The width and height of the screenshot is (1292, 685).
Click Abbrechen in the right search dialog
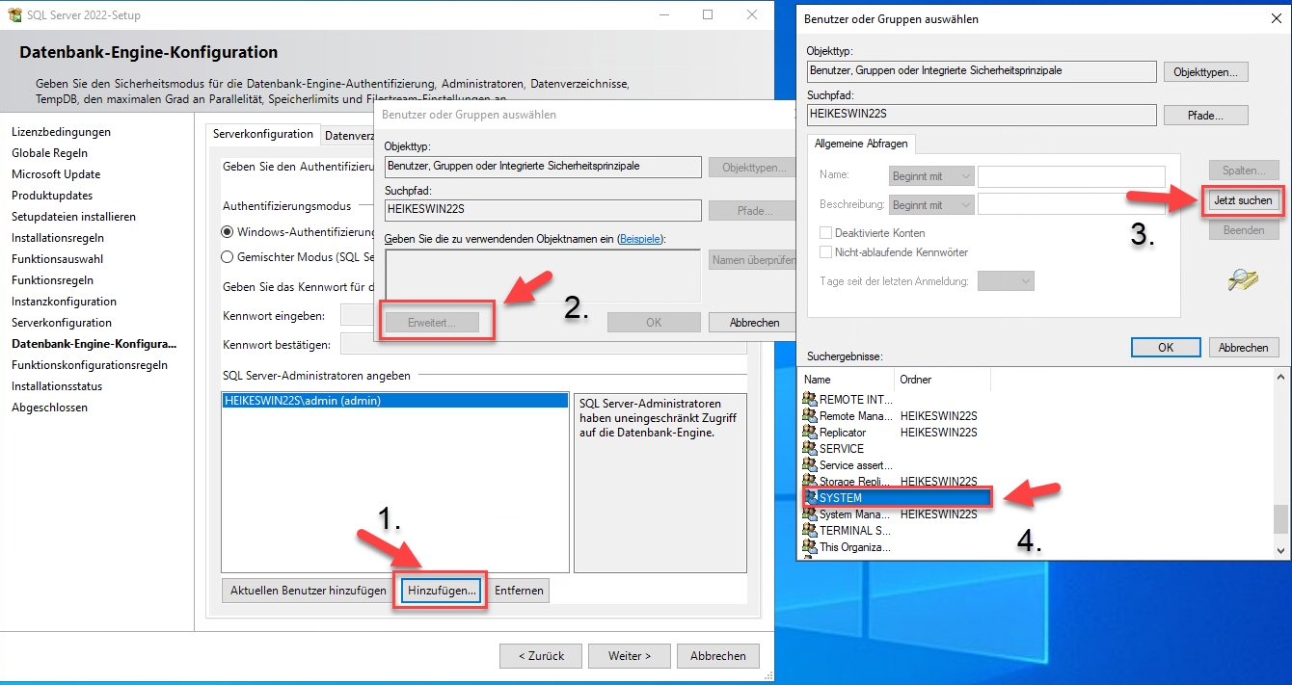[x=1244, y=348]
